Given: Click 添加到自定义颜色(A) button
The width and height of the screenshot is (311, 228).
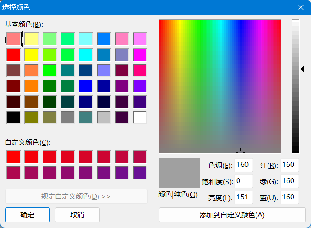Looking at the screenshot, I should (232, 215).
